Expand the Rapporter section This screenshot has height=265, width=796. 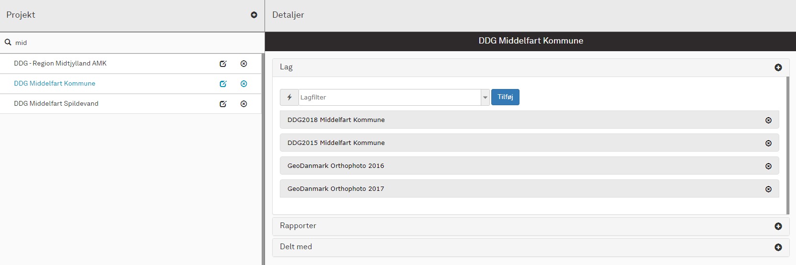[778, 226]
